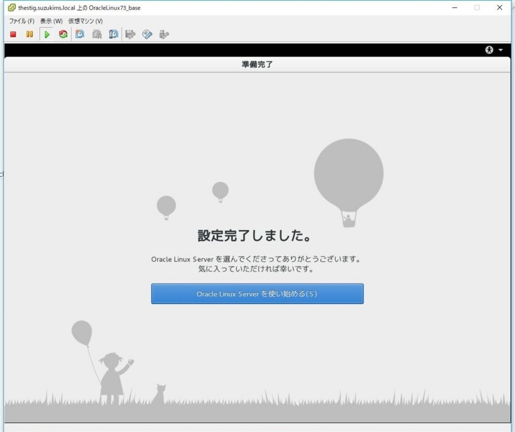Click the floppy disk connection icon
Image resolution: width=515 pixels, height=432 pixels.
pos(131,34)
